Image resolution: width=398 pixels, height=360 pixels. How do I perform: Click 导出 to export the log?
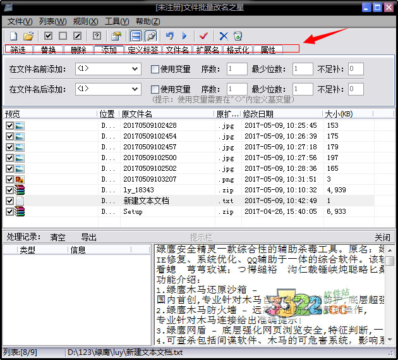(x=88, y=237)
